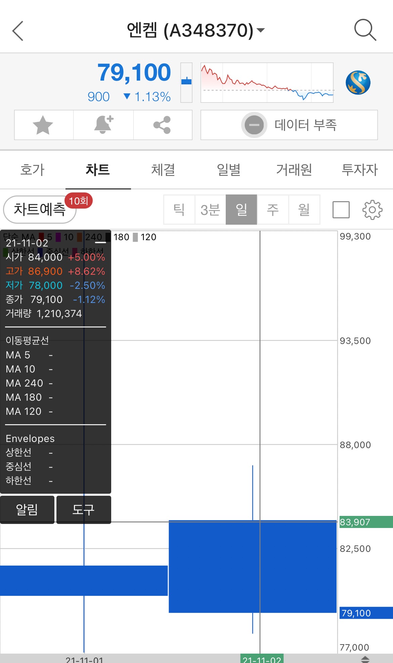Switch to the 호가 tab

pos(33,170)
